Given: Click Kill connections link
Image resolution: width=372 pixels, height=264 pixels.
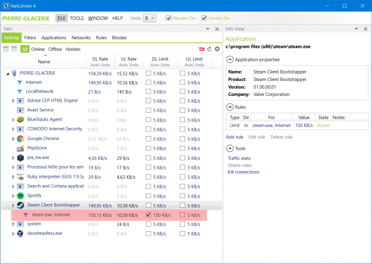Looking at the screenshot, I should click(244, 172).
